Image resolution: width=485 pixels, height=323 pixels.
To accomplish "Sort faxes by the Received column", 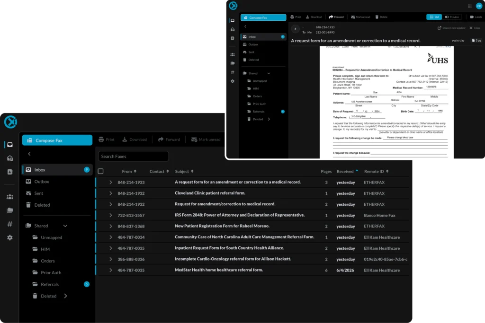I will click(x=347, y=171).
